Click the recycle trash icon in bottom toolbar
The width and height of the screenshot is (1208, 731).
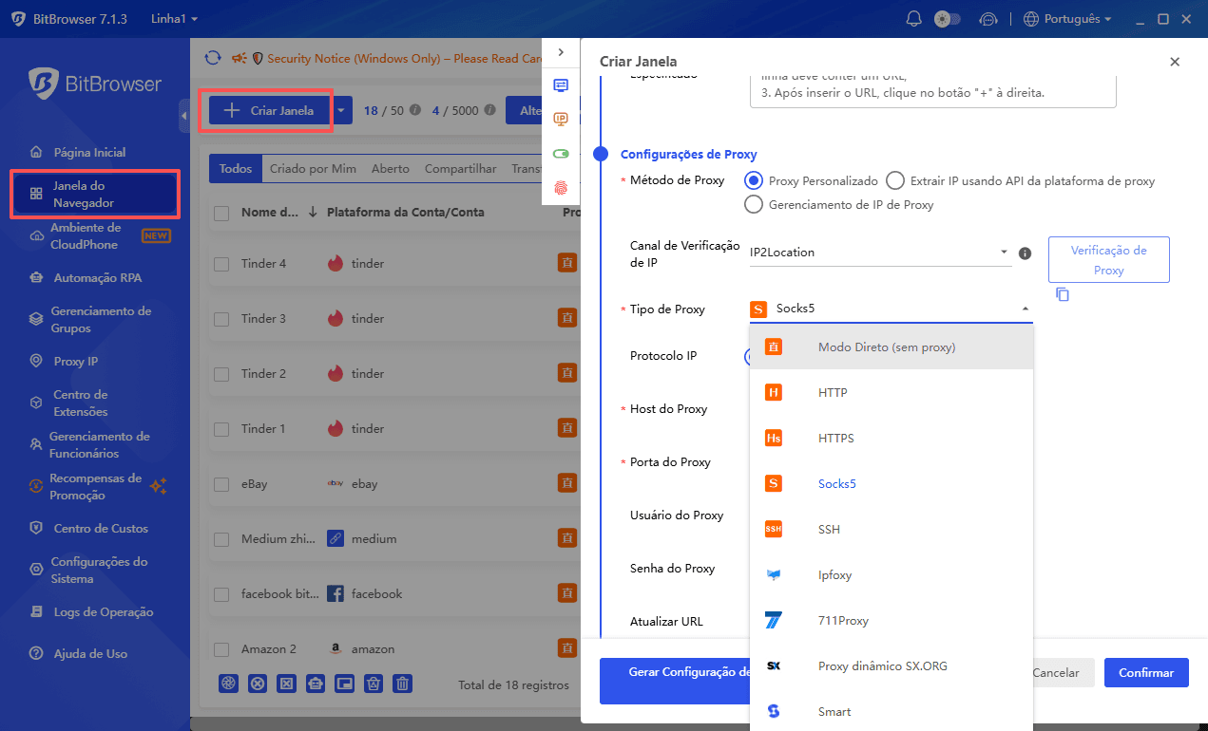click(374, 684)
